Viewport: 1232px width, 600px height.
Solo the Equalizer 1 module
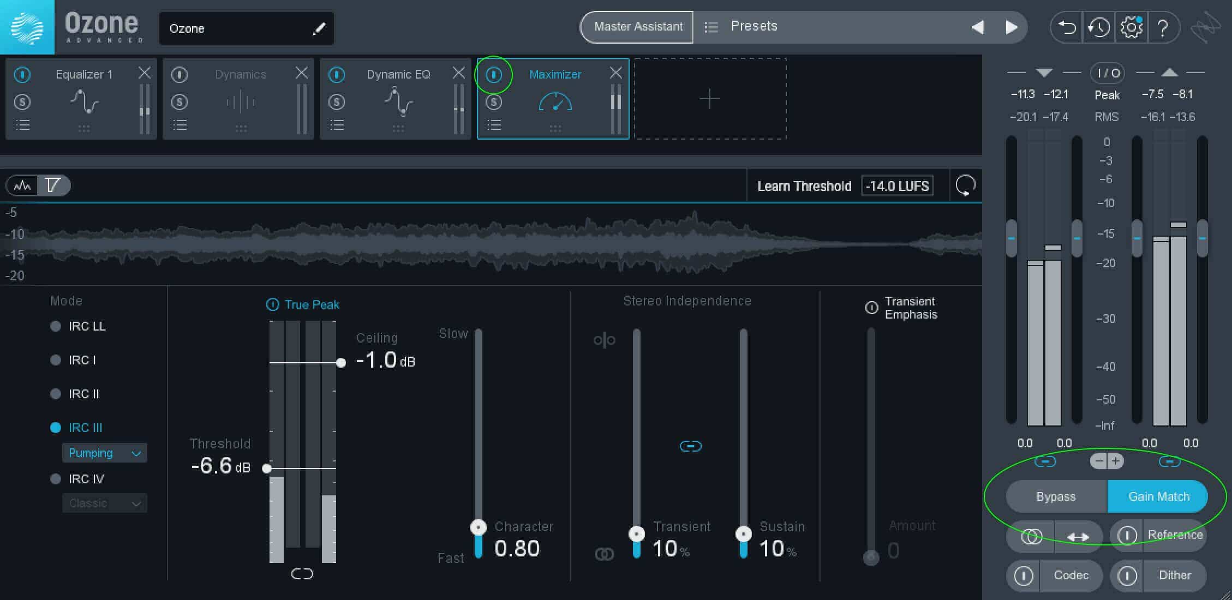pos(22,102)
